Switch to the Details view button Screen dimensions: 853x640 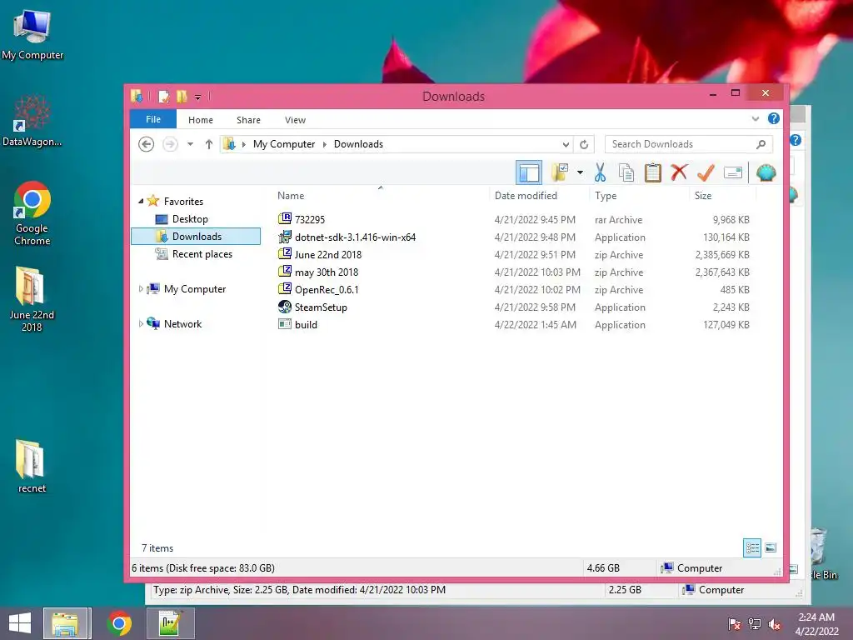752,547
